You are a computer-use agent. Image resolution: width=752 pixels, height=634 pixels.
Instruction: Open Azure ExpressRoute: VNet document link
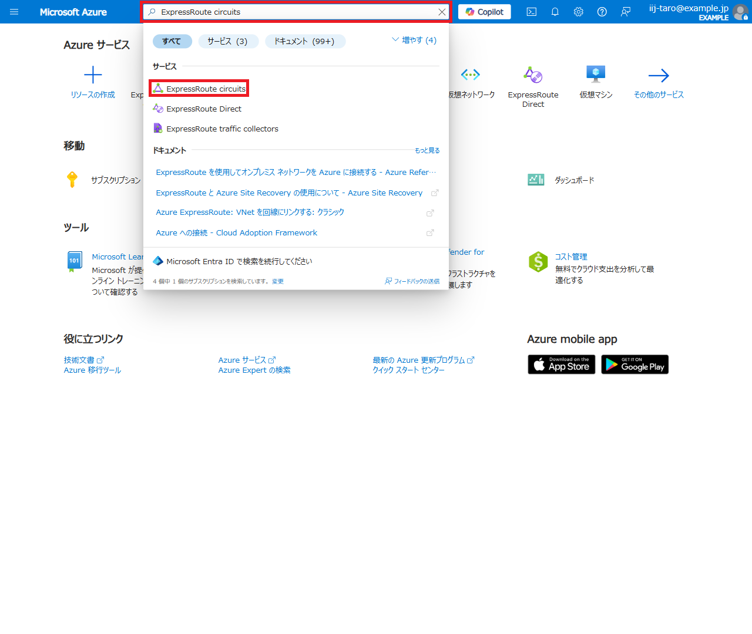click(250, 213)
